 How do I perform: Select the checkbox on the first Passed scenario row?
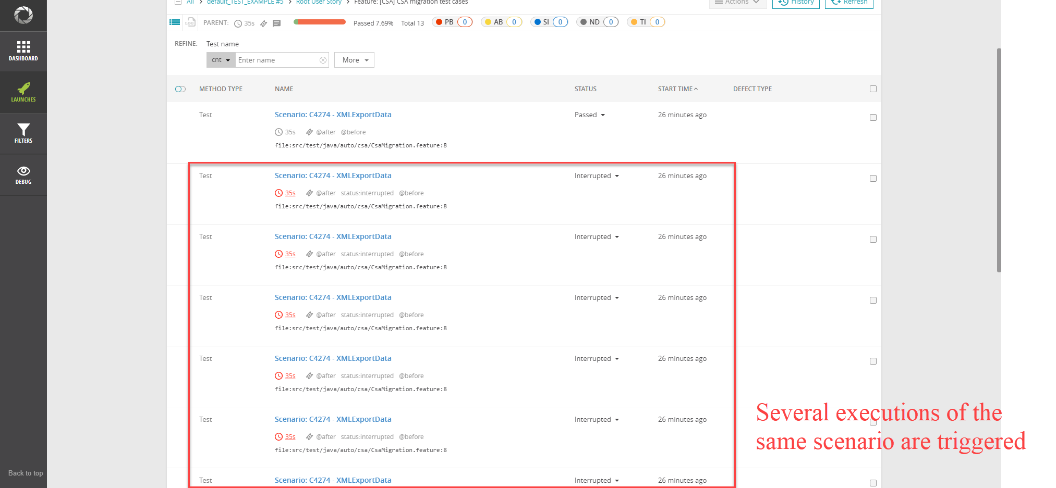click(873, 117)
